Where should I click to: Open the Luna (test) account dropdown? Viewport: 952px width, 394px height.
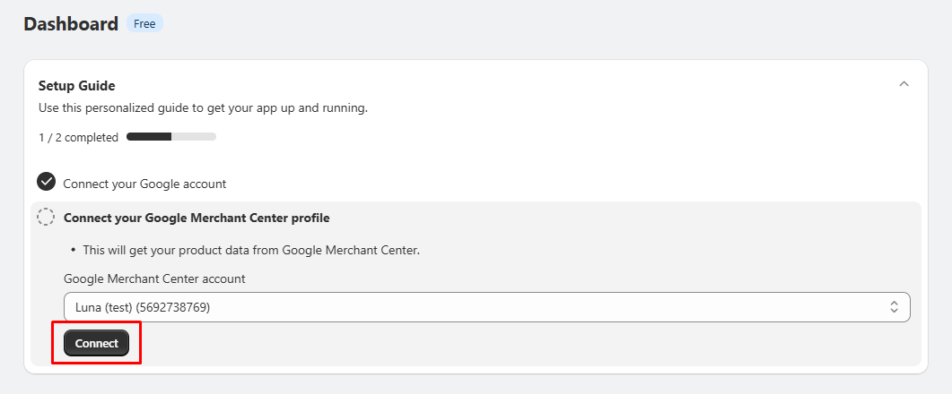[486, 307]
